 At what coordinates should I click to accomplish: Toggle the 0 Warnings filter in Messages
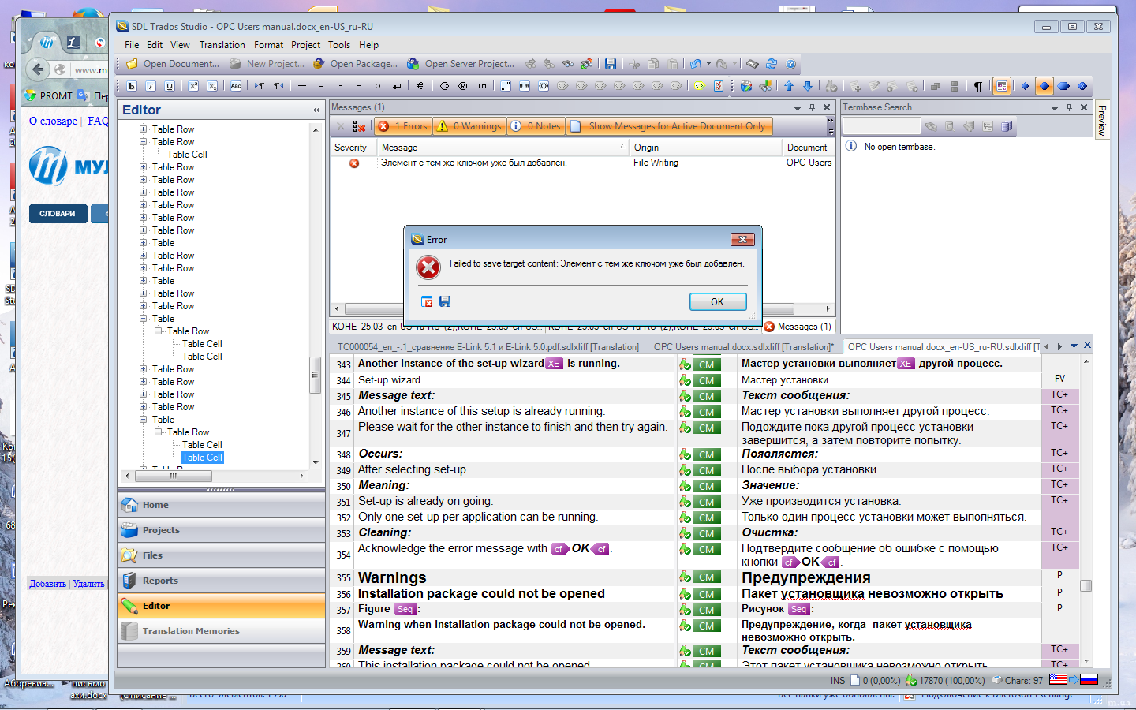(x=469, y=126)
